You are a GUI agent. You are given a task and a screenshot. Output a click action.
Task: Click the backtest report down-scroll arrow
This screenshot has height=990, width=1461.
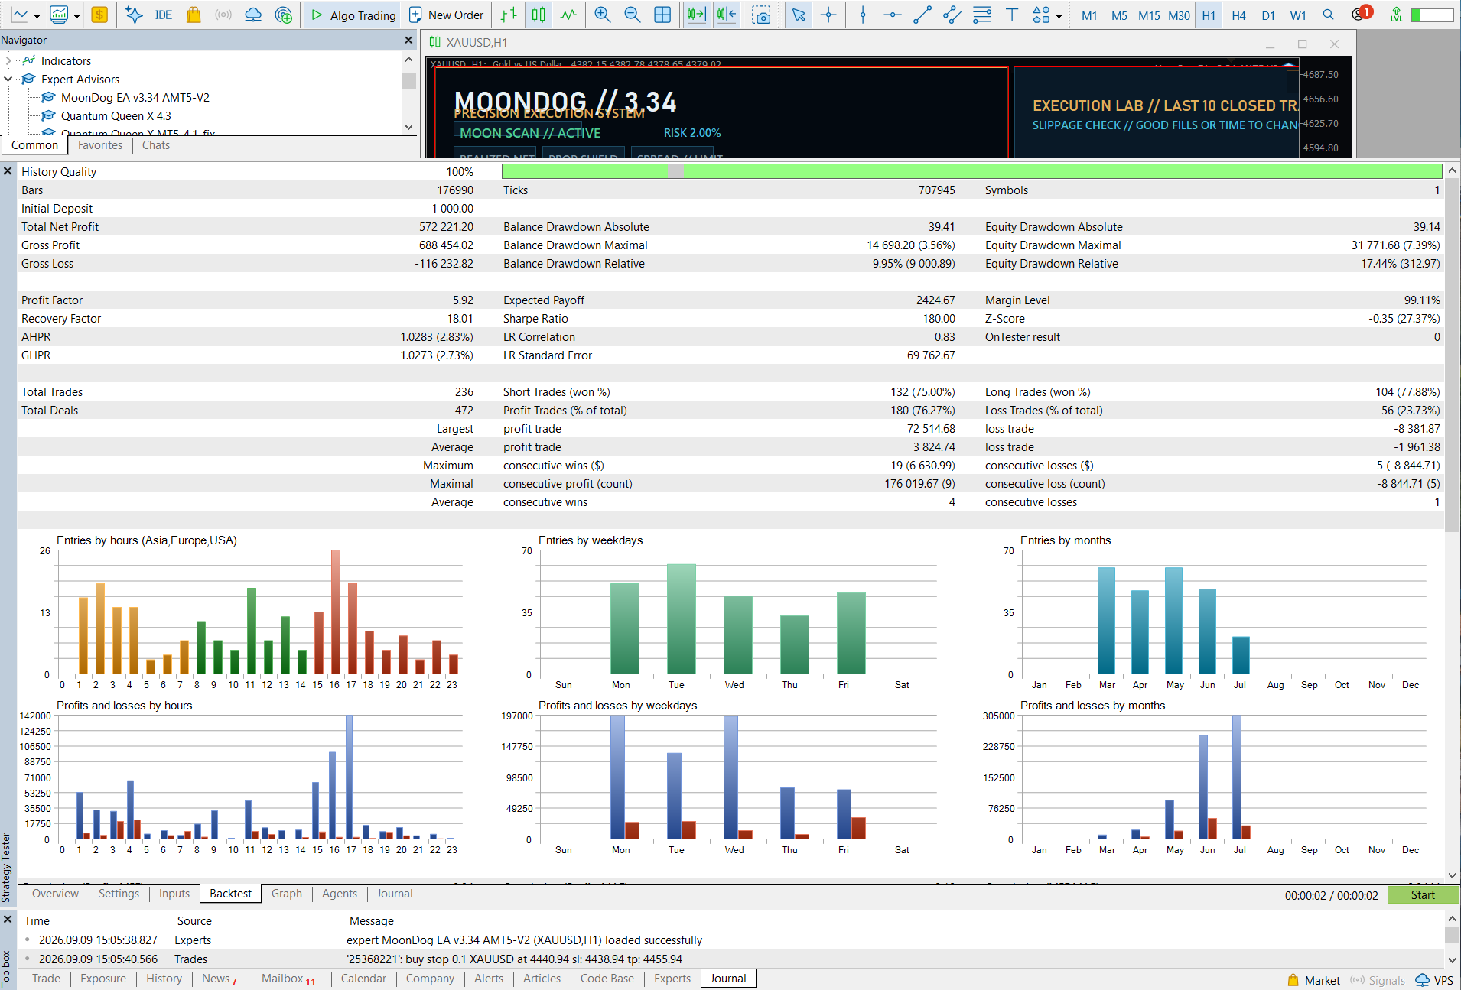point(1452,876)
